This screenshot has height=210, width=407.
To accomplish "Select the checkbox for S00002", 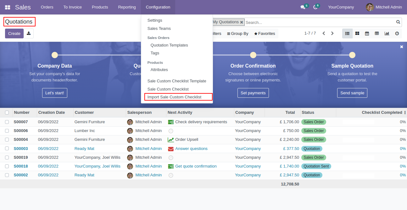I will click(x=7, y=175).
